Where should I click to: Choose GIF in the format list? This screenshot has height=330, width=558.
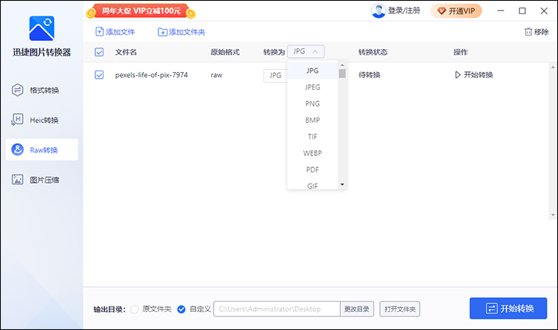coord(312,185)
